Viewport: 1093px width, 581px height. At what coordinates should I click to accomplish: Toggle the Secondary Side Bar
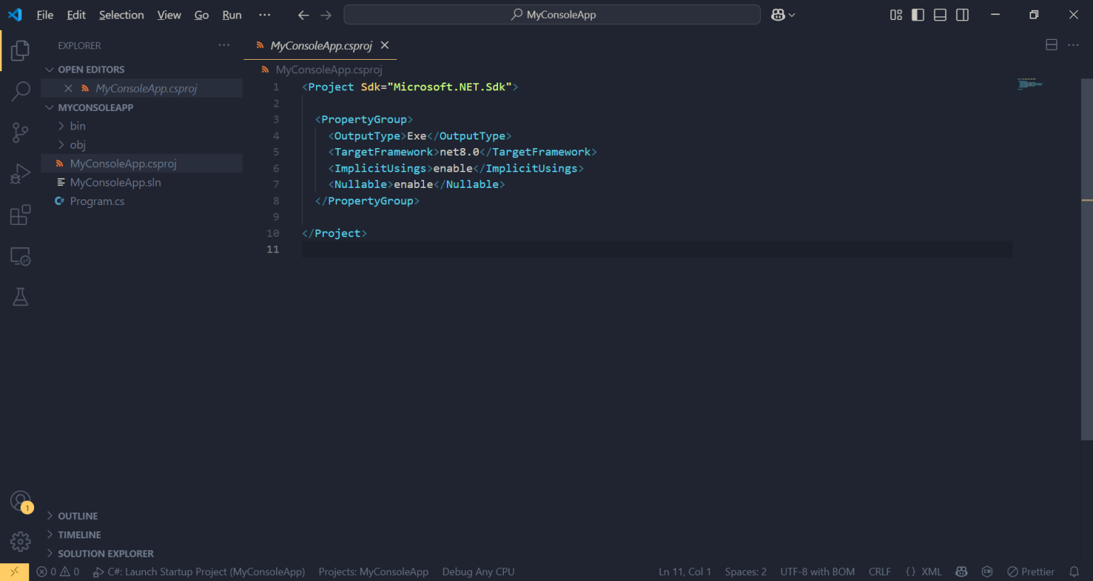pos(962,14)
